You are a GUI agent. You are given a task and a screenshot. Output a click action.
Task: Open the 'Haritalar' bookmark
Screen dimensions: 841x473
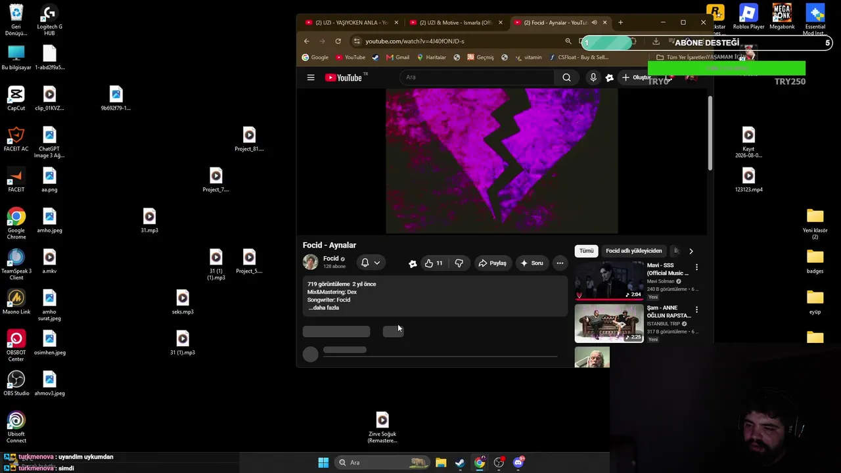click(x=431, y=57)
